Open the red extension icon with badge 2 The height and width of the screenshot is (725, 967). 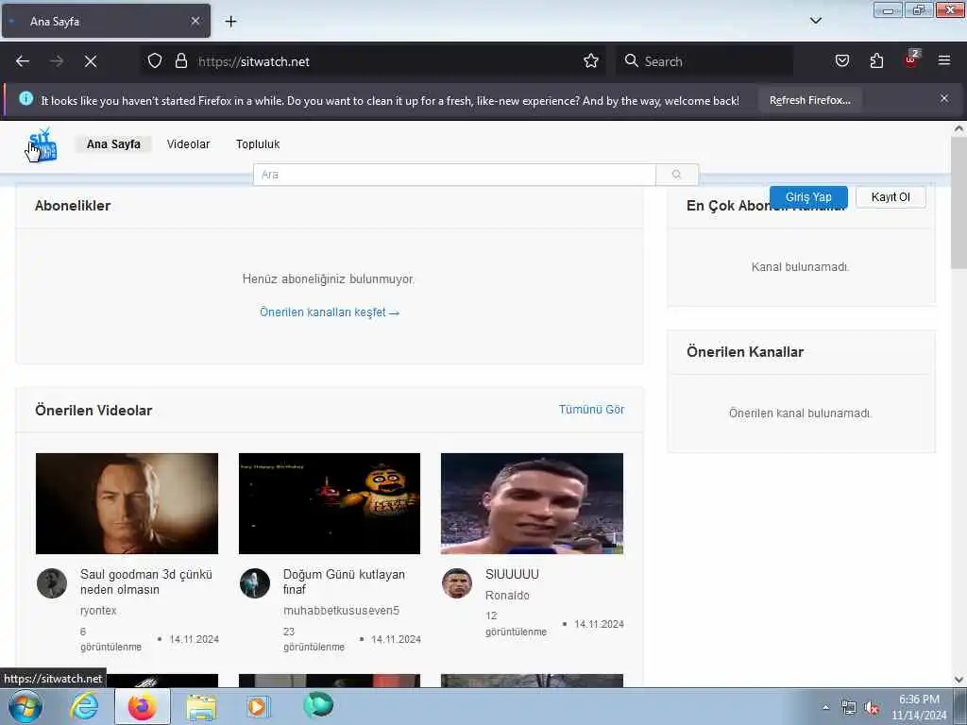point(911,59)
